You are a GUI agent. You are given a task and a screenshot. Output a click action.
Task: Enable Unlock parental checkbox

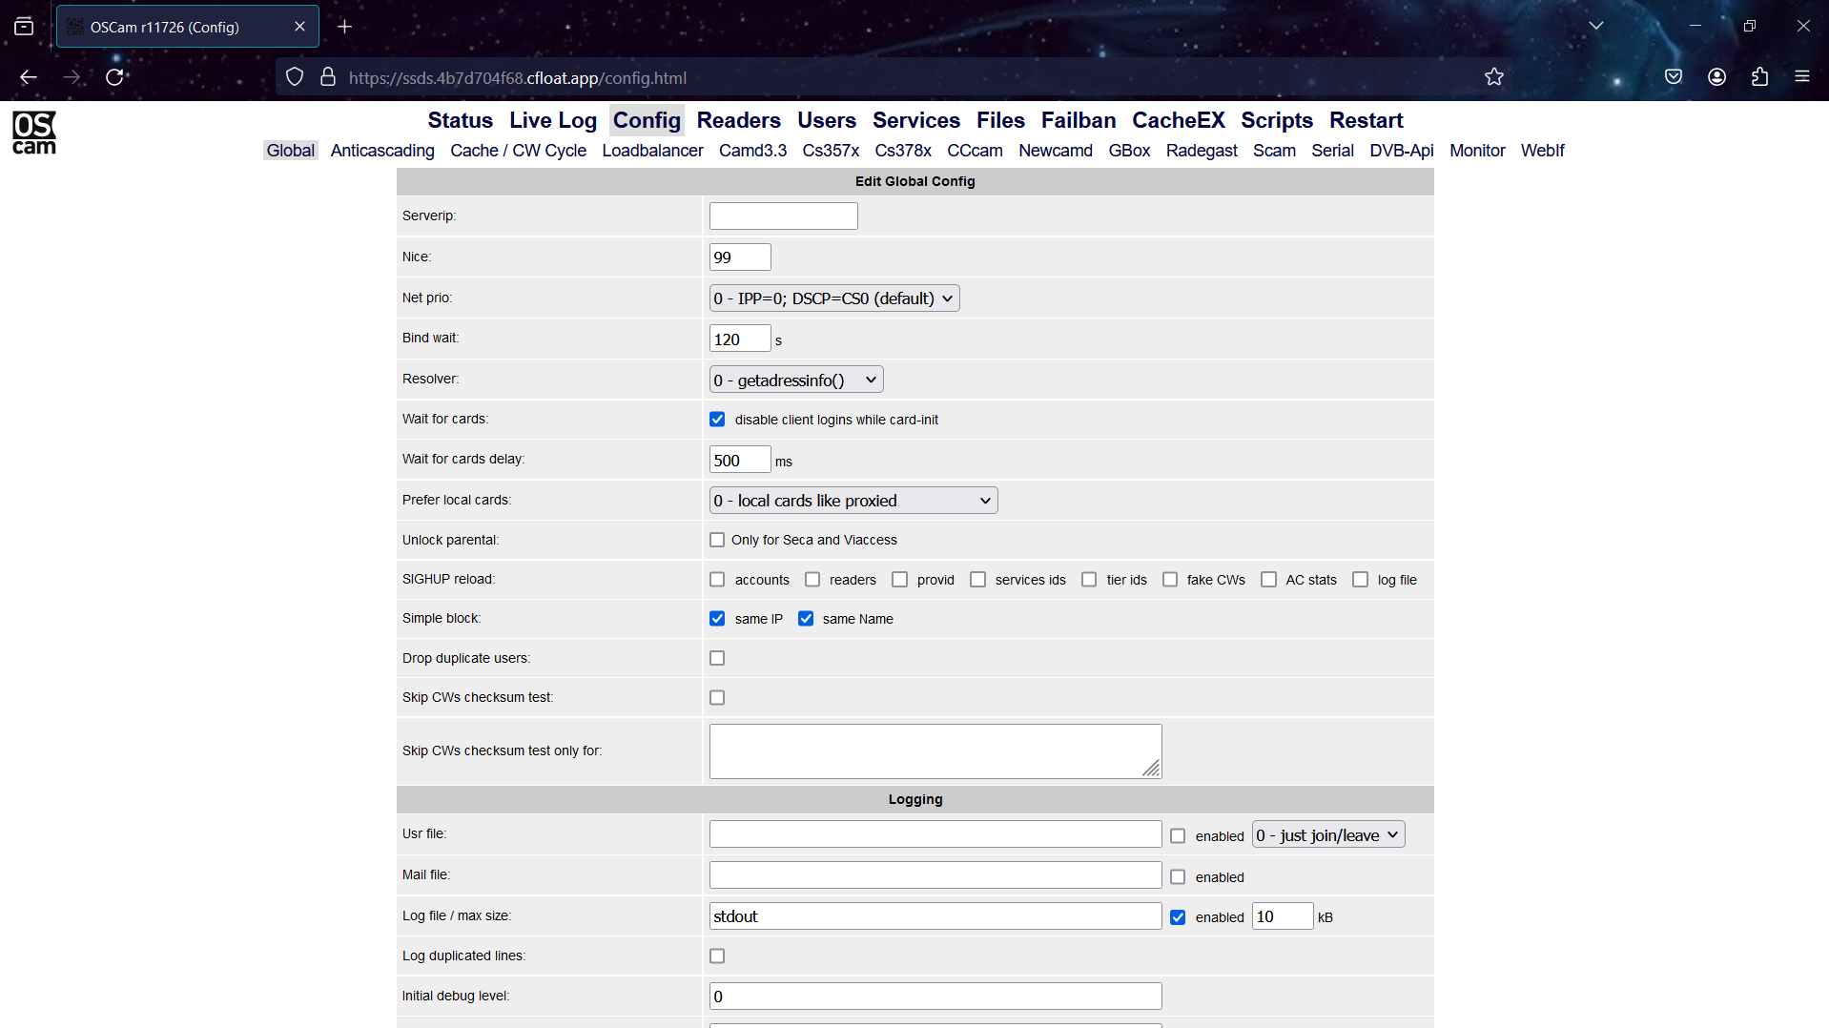pos(717,540)
